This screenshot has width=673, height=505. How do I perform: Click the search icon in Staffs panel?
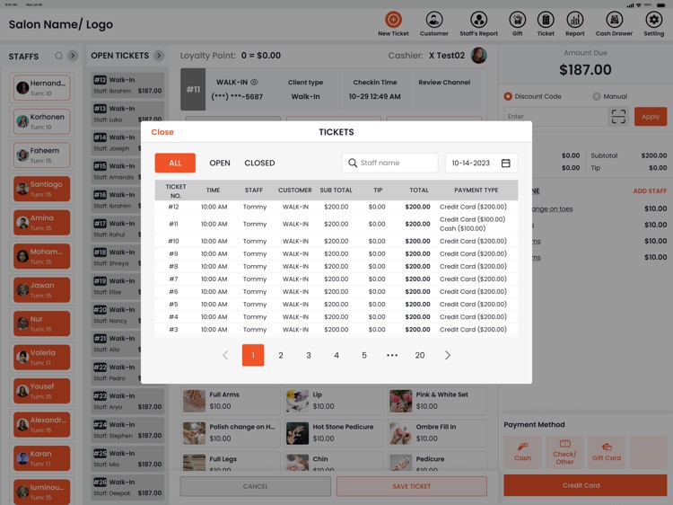[59, 56]
